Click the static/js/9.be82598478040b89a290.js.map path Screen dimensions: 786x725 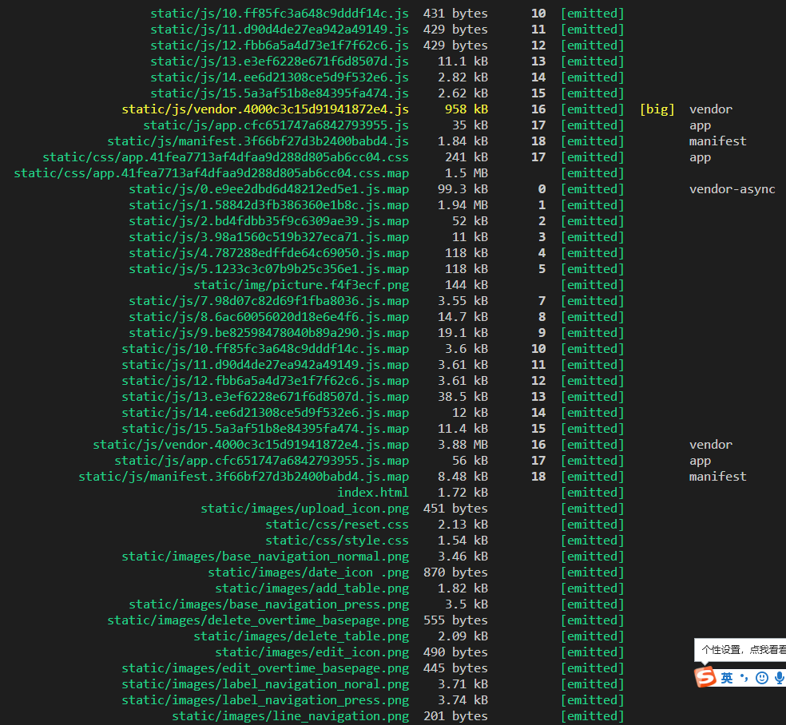(268, 333)
